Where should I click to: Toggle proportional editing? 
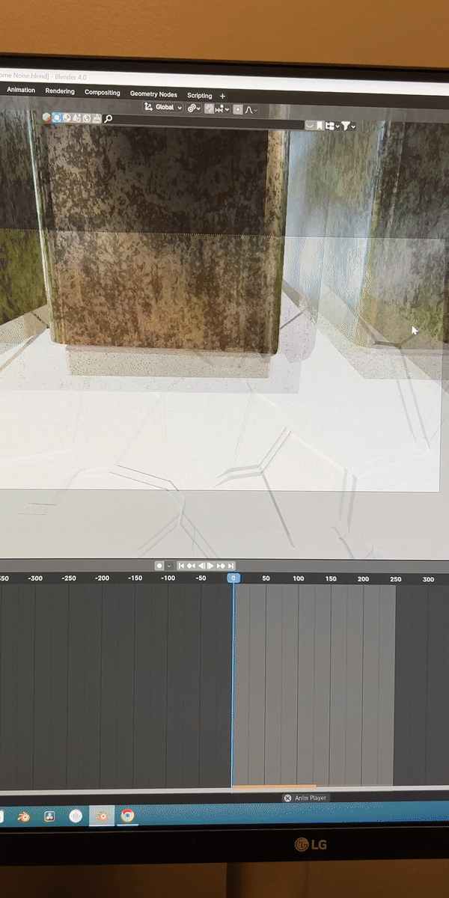[238, 109]
